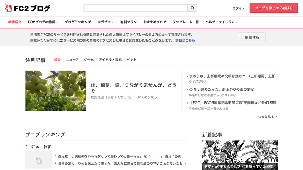
Task: Open the 機能紹介 menu item
Action: point(15,22)
